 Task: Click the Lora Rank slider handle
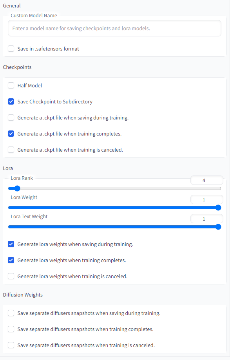tap(16, 188)
